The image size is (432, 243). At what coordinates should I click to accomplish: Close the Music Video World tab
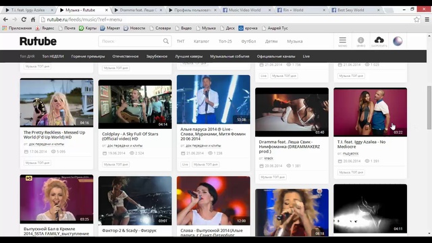pos(270,10)
